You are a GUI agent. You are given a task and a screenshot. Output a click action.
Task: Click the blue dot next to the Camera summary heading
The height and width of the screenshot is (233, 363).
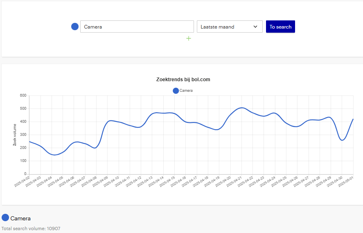tap(5, 217)
